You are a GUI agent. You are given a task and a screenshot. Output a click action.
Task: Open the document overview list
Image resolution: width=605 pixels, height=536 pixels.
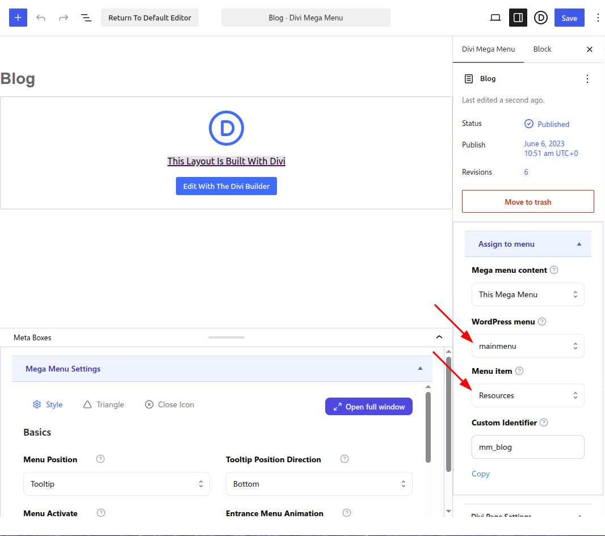86,18
